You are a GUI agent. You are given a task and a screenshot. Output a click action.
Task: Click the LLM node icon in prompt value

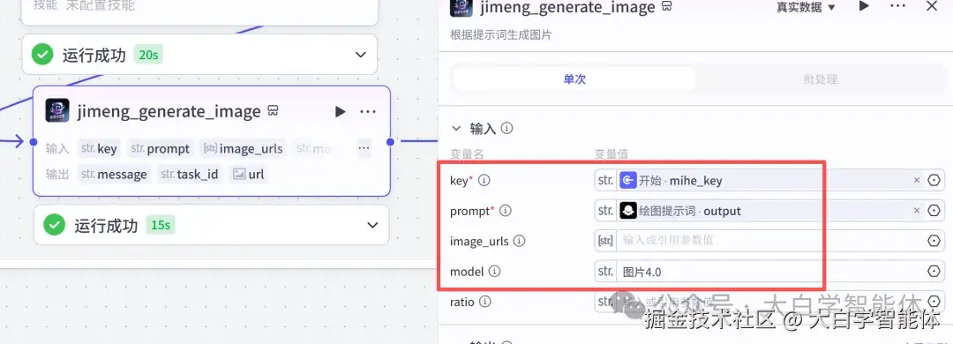point(628,211)
